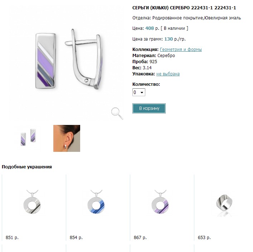Open the blue enamel round pendant item

(96, 203)
